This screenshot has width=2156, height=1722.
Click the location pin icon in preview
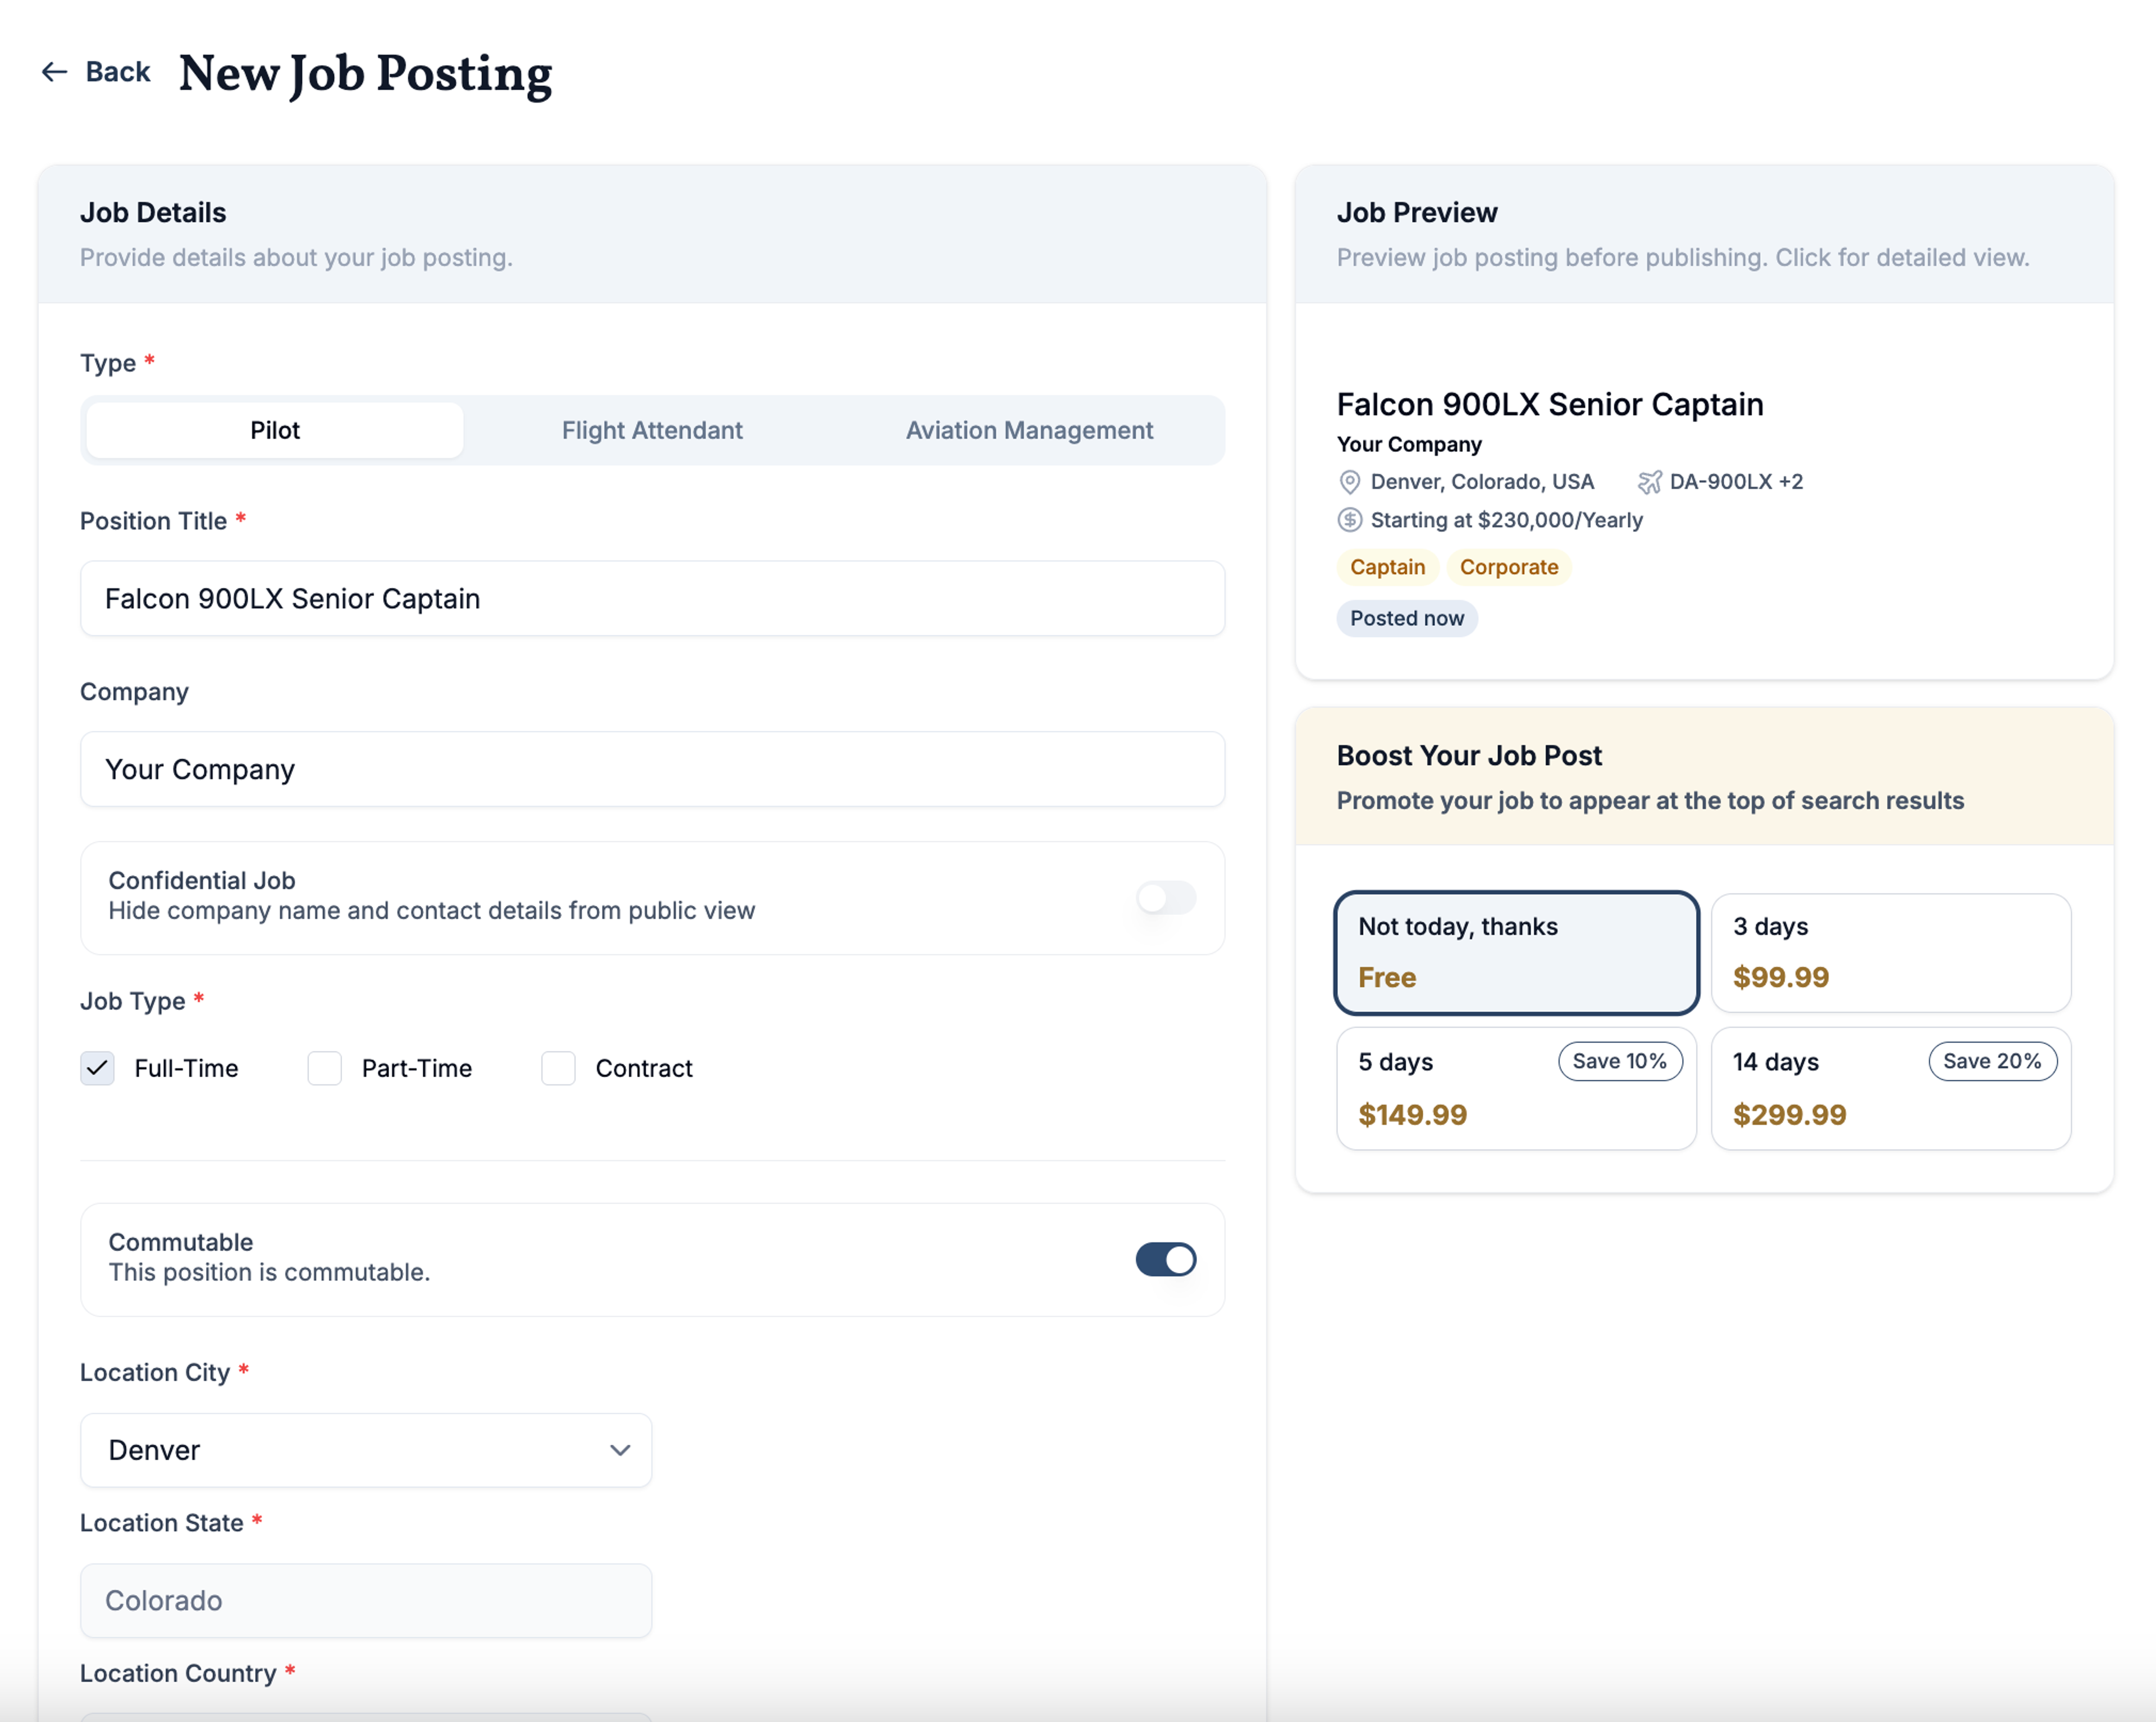pyautogui.click(x=1349, y=482)
